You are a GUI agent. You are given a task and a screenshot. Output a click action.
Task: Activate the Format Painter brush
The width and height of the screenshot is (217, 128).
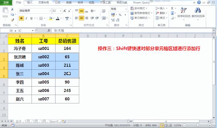coord(13,20)
